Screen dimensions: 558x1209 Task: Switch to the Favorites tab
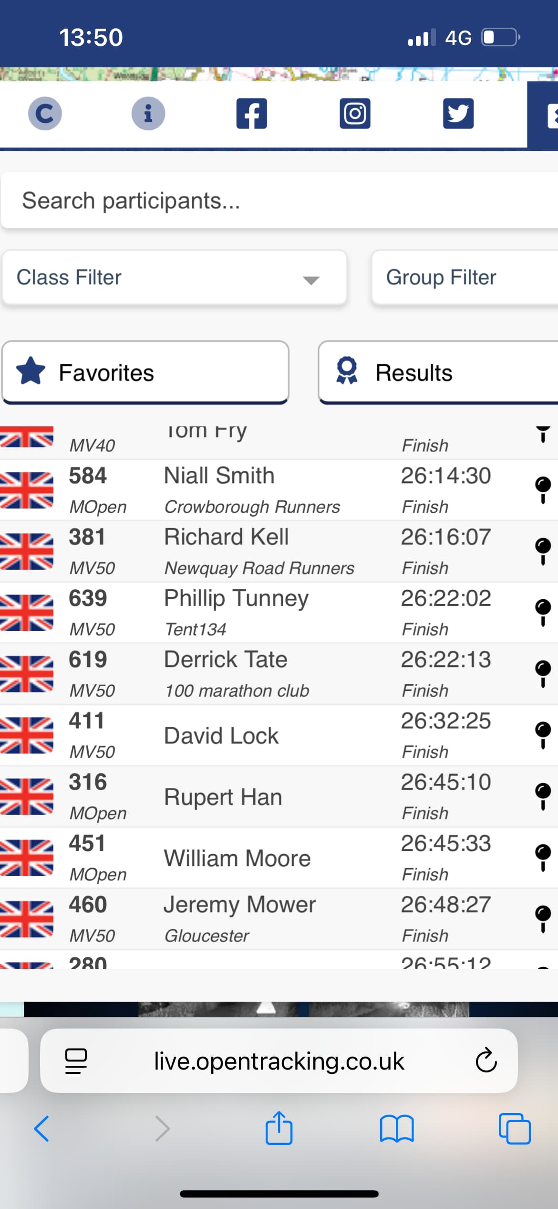point(145,372)
